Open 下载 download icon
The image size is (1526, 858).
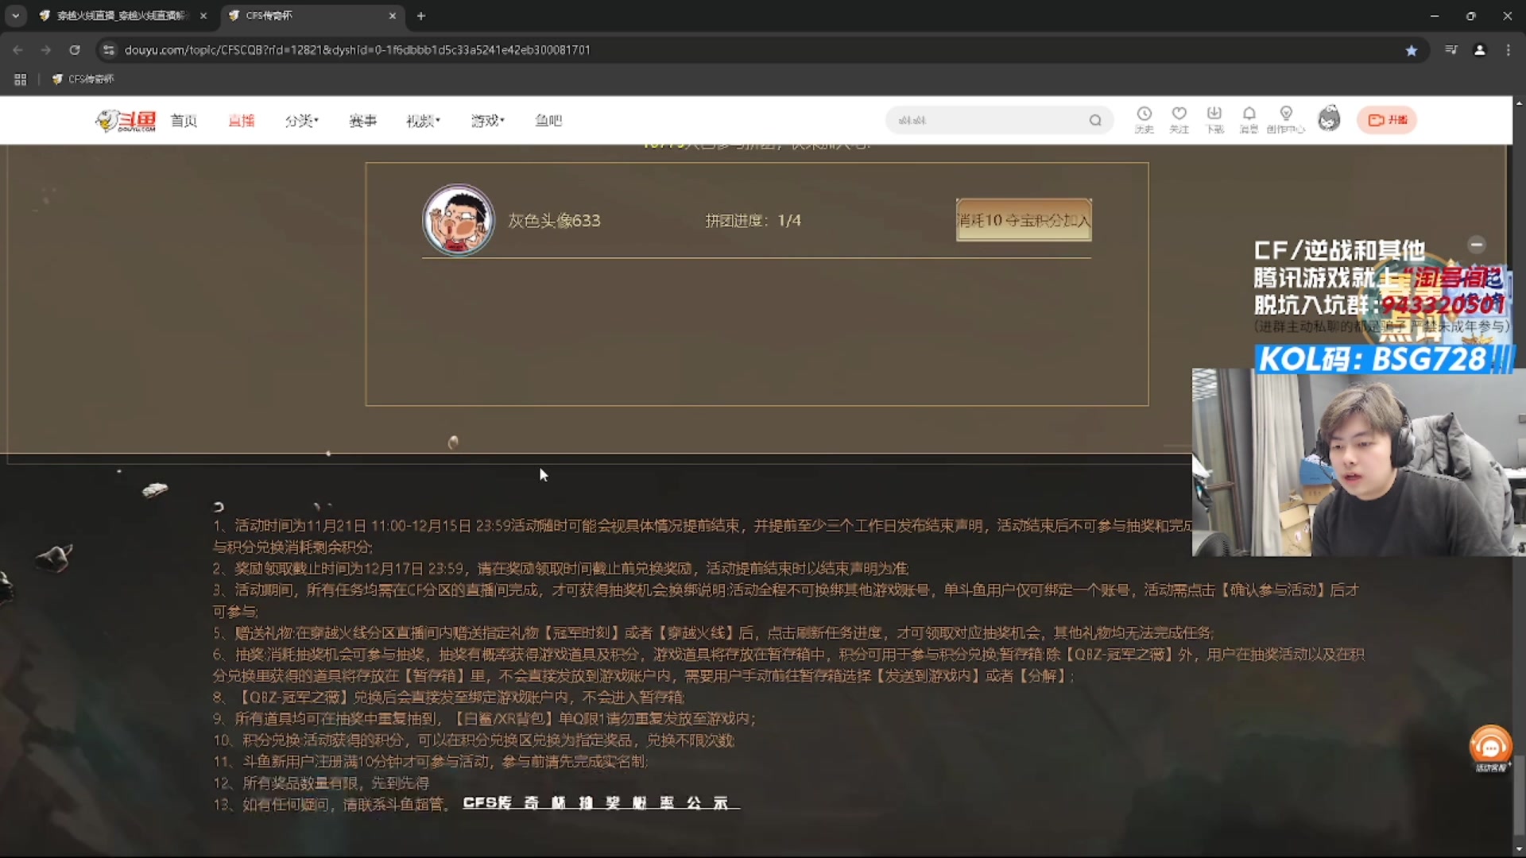pos(1214,120)
